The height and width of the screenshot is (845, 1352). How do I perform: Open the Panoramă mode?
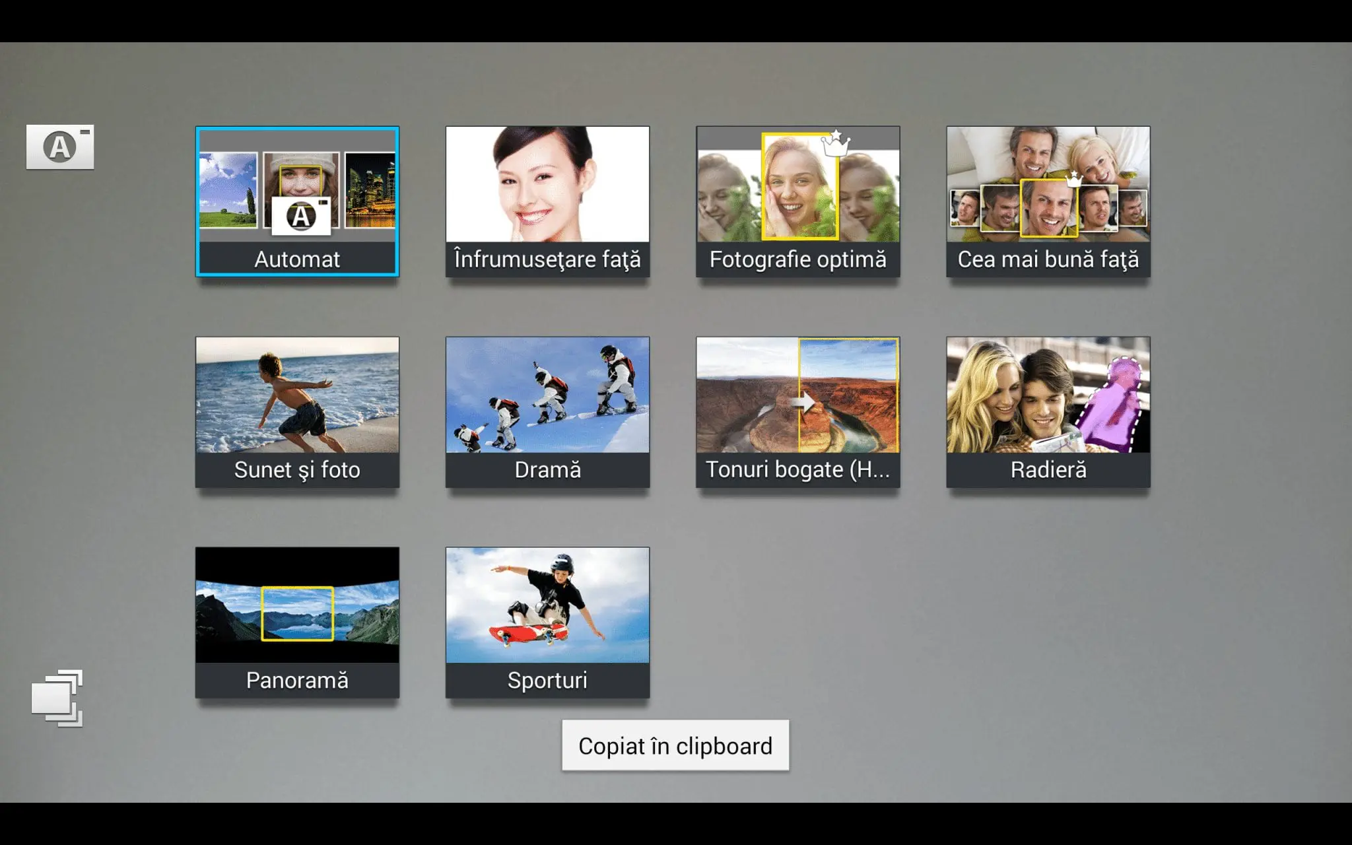coord(297,623)
